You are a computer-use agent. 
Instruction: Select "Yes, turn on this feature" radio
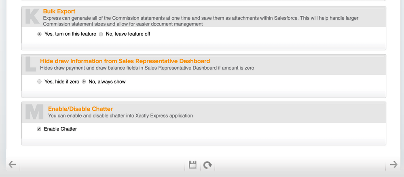(39, 34)
